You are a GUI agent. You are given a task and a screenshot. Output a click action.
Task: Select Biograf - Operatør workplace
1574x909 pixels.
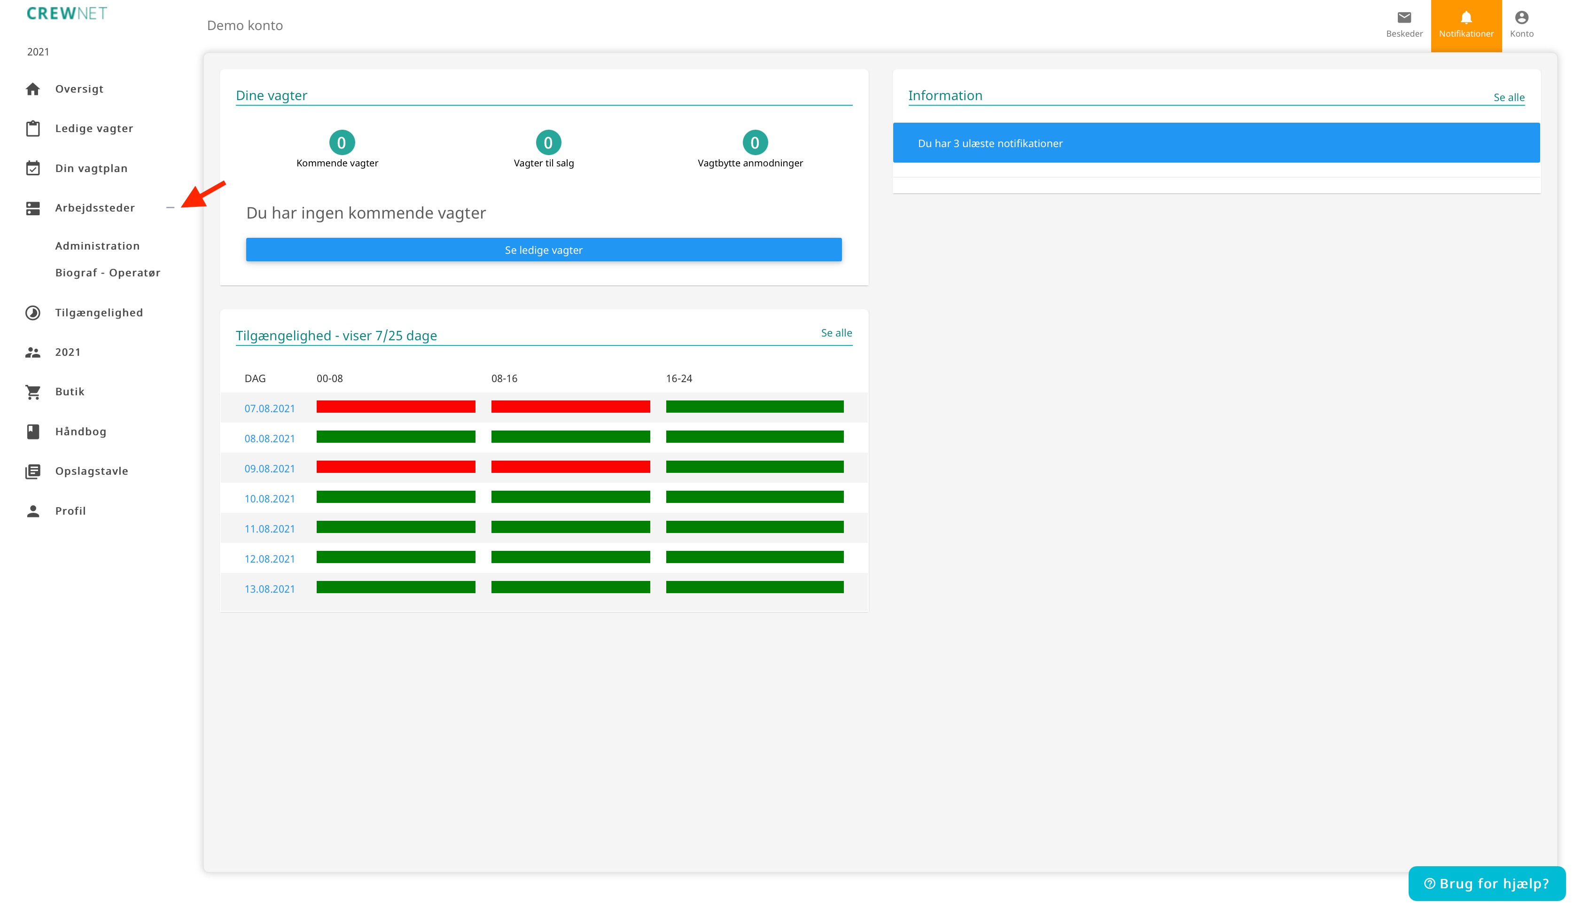point(108,273)
